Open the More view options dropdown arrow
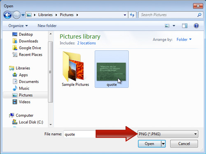The height and width of the screenshot is (154, 206). 174,26
